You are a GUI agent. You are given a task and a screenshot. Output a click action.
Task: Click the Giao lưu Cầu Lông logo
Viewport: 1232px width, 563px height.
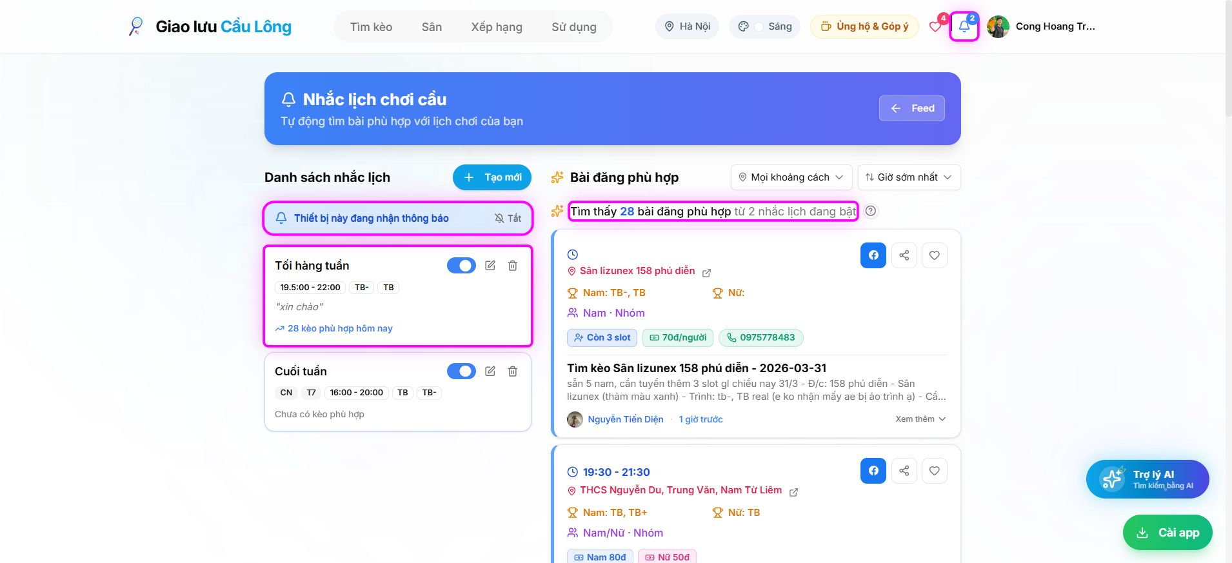coord(210,26)
